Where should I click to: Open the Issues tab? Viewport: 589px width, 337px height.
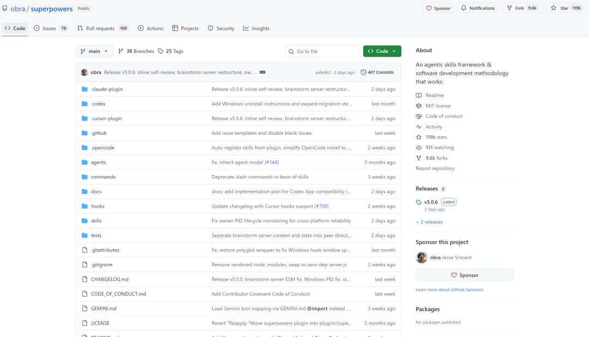[x=50, y=28]
